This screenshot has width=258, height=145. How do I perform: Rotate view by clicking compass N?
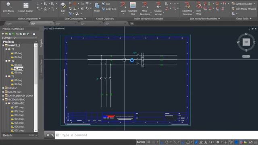[x=246, y=34]
